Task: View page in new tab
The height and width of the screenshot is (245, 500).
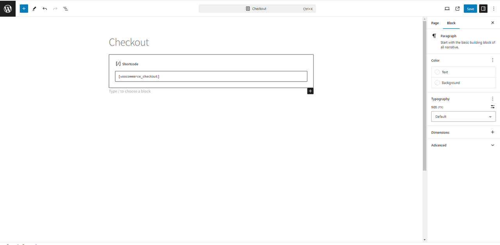Action: (457, 9)
